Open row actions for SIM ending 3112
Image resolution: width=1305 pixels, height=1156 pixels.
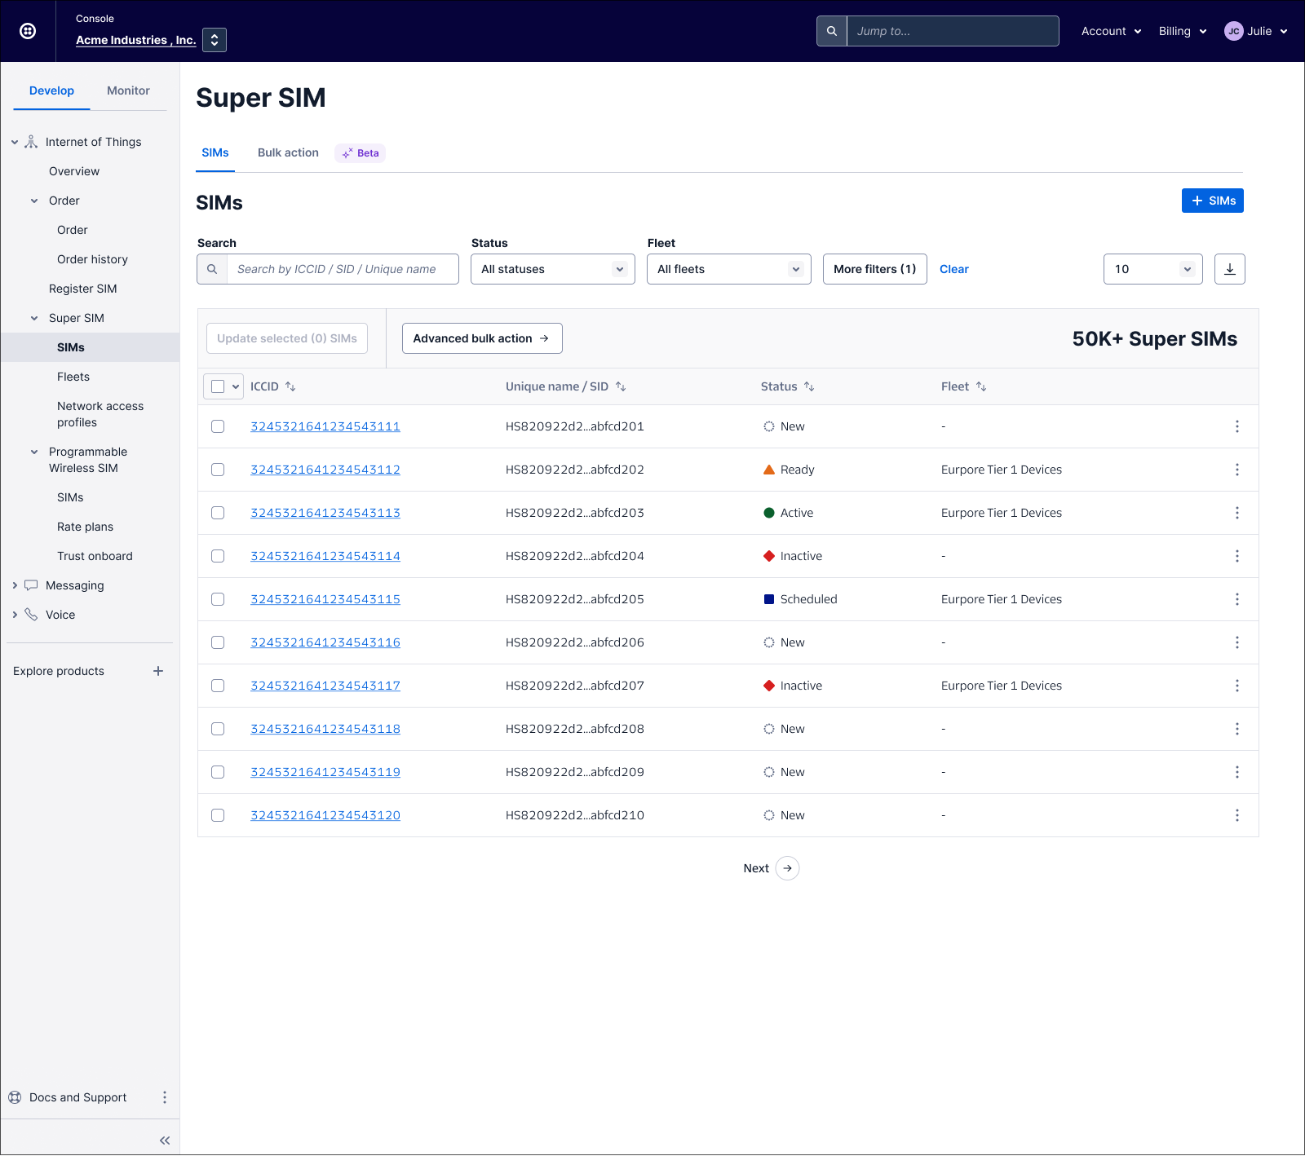1236,470
